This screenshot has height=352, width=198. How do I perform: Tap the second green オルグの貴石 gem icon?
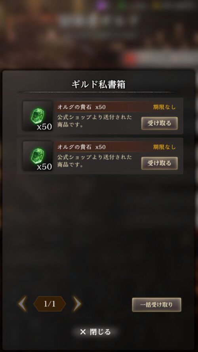point(37,156)
